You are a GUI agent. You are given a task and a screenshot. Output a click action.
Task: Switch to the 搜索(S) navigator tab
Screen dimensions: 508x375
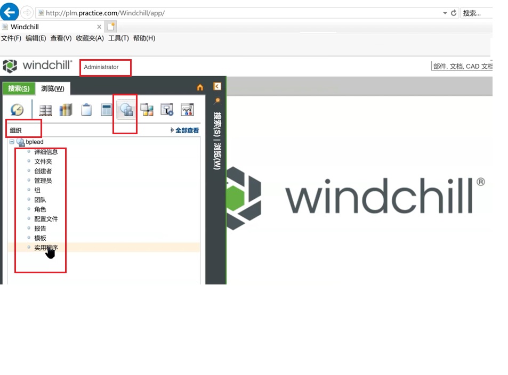tap(19, 88)
